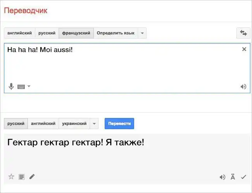Click the select-all translation text icon
252x193 pixels.
pyautogui.click(x=21, y=177)
